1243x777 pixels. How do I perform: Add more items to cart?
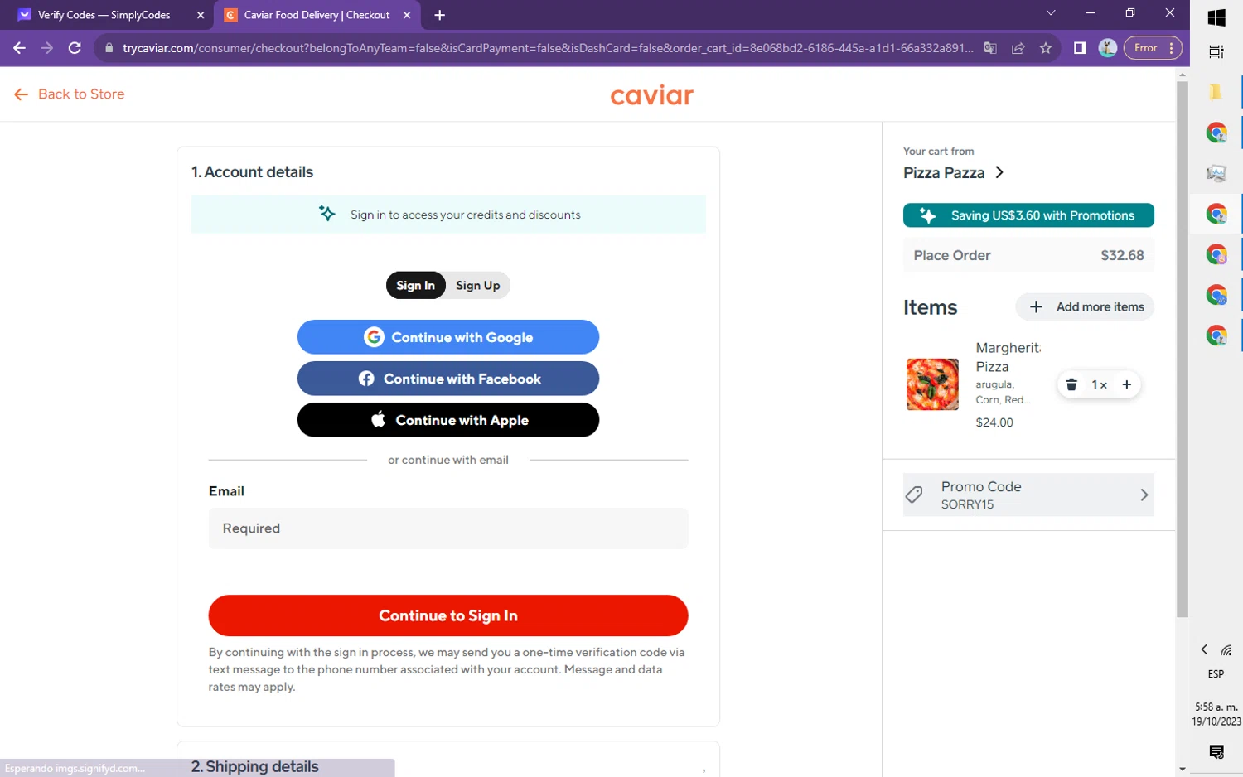tap(1085, 307)
